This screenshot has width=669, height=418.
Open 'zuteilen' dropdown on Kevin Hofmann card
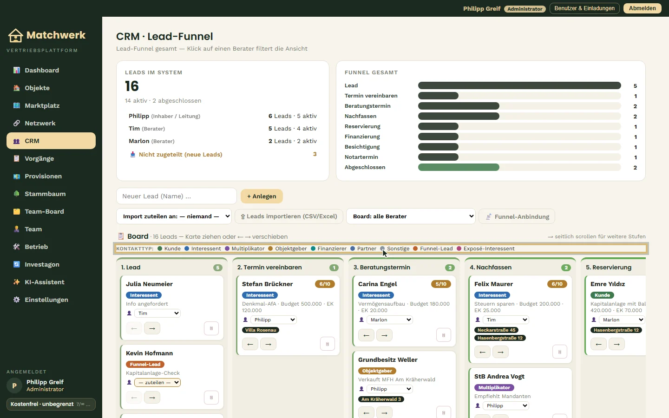(x=157, y=383)
